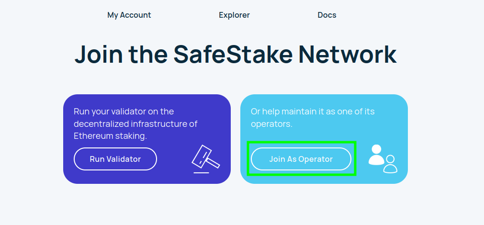Click the Run Validator button
The height and width of the screenshot is (225, 484).
coord(115,159)
